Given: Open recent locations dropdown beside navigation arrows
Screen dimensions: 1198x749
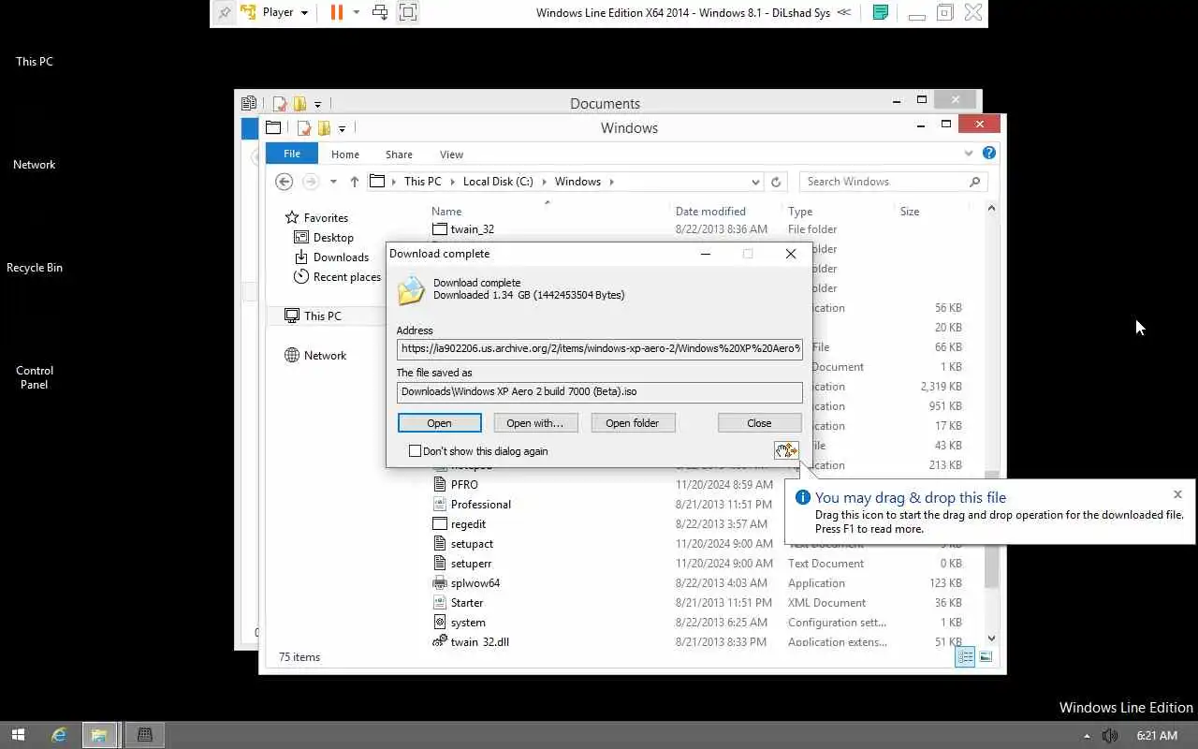Looking at the screenshot, I should tap(332, 182).
